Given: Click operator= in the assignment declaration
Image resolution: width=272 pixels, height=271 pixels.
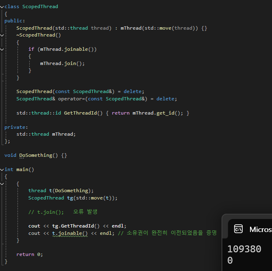Looking at the screenshot, I should 71,99.
